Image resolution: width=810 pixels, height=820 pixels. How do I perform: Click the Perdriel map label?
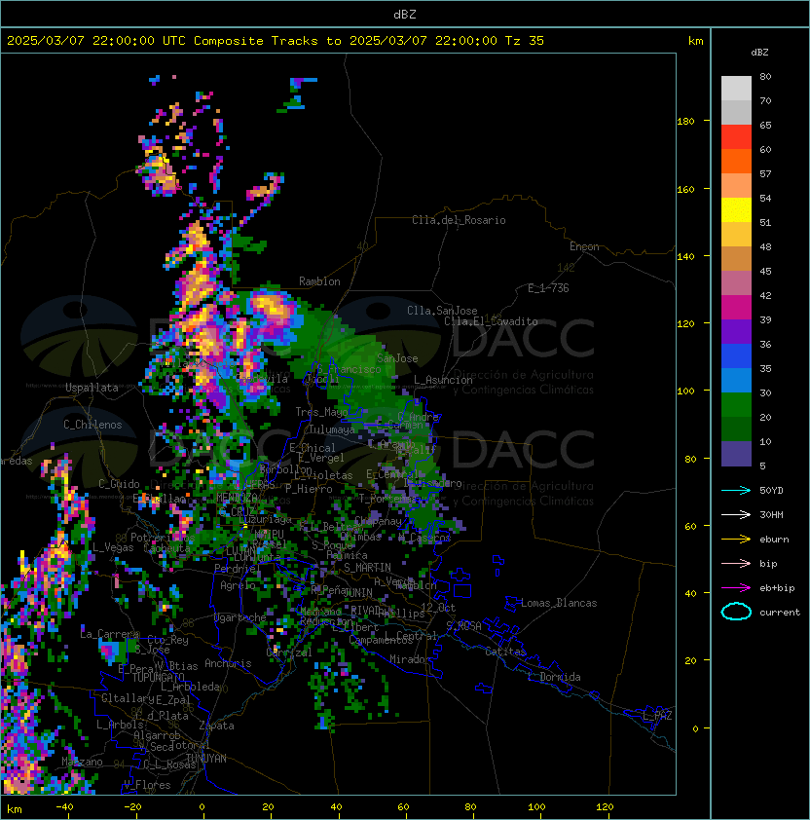click(235, 569)
